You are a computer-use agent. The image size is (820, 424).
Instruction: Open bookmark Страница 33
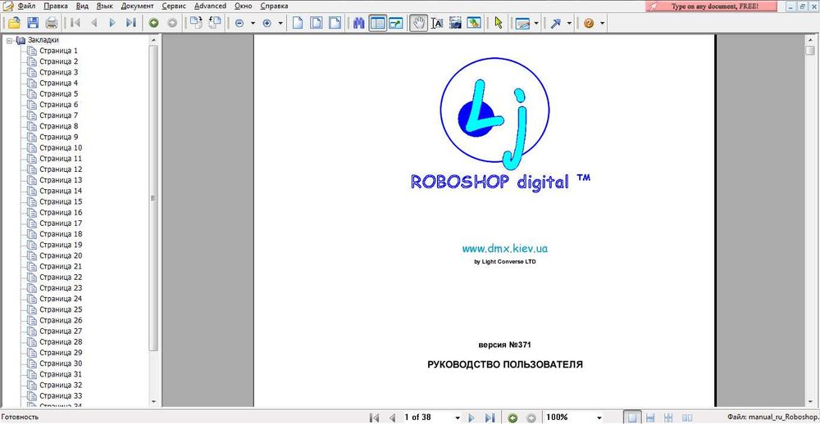pos(61,396)
